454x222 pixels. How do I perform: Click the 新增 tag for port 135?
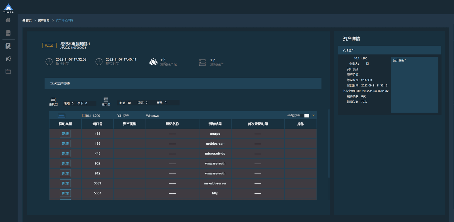65,134
